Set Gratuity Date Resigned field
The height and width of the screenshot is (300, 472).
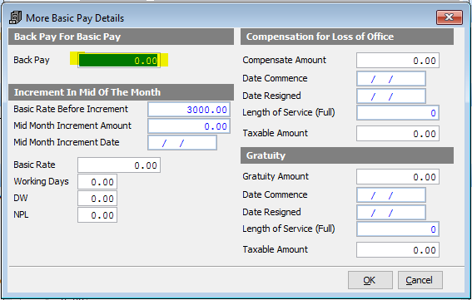391,212
